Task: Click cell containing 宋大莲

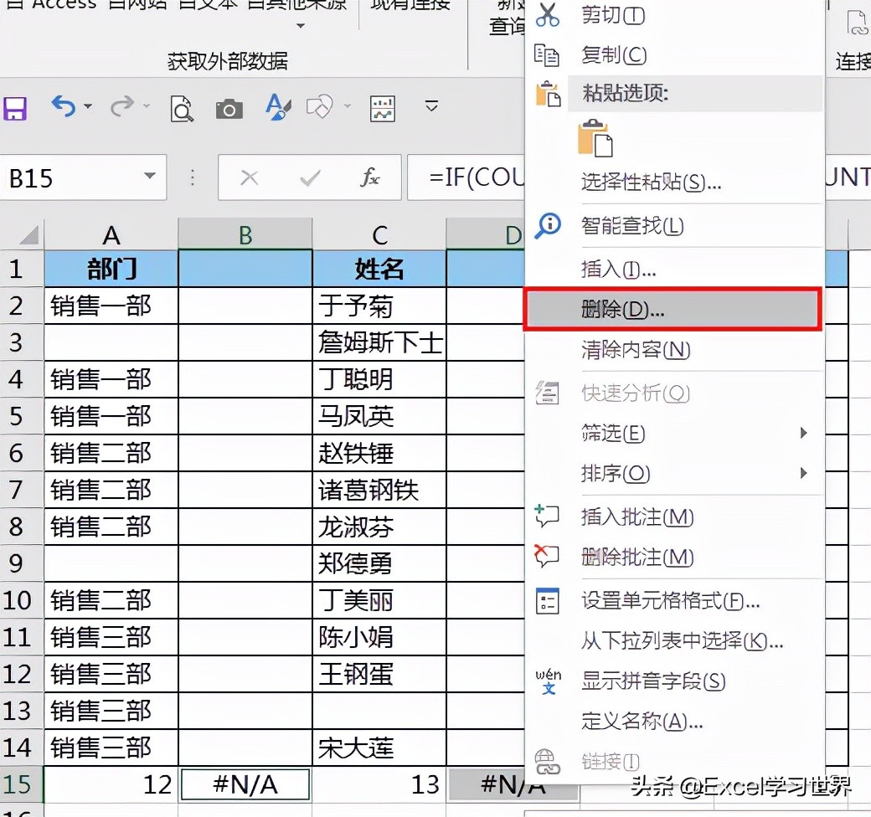Action: click(x=379, y=748)
